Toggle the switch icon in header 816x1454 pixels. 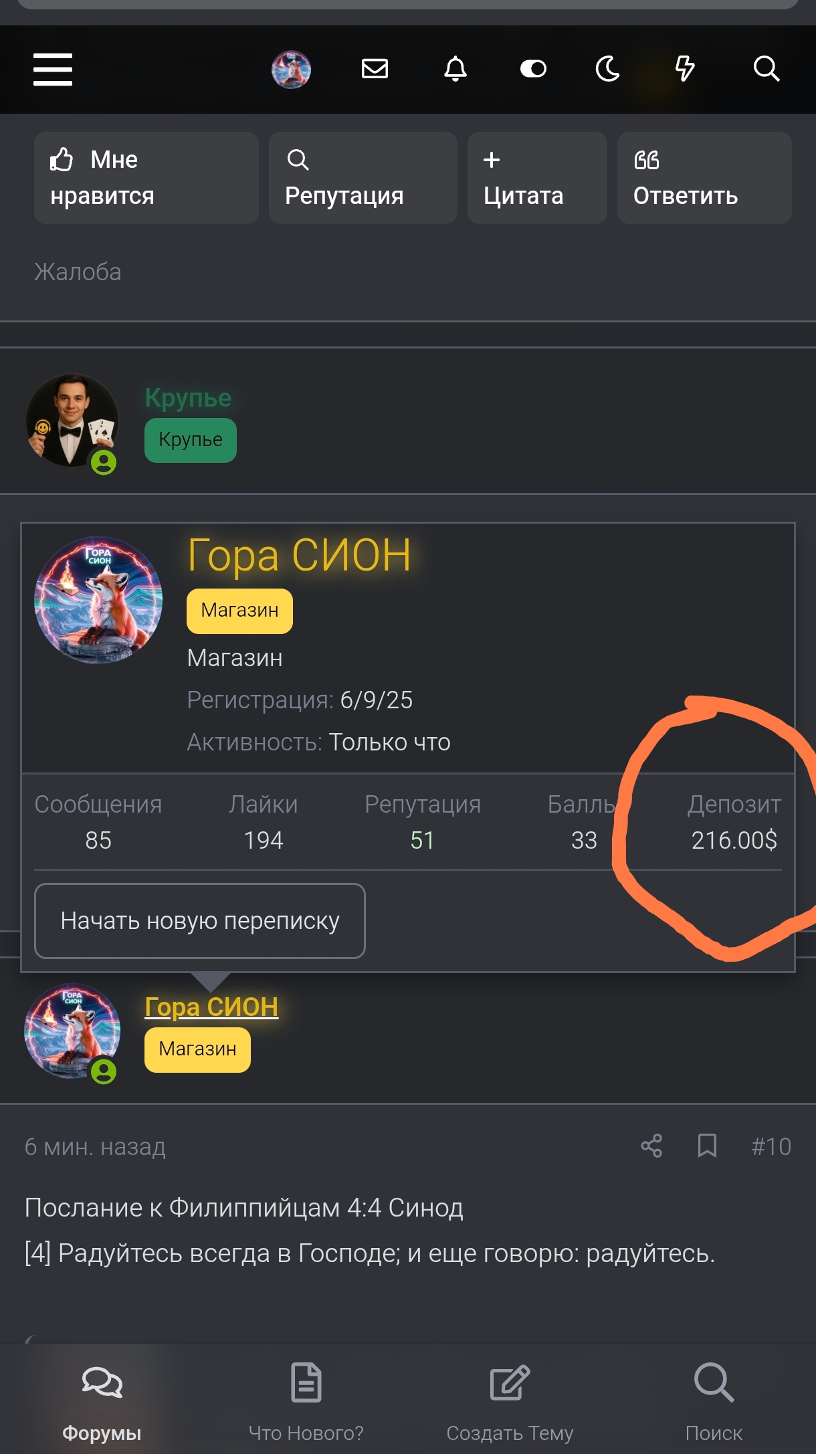pos(533,69)
